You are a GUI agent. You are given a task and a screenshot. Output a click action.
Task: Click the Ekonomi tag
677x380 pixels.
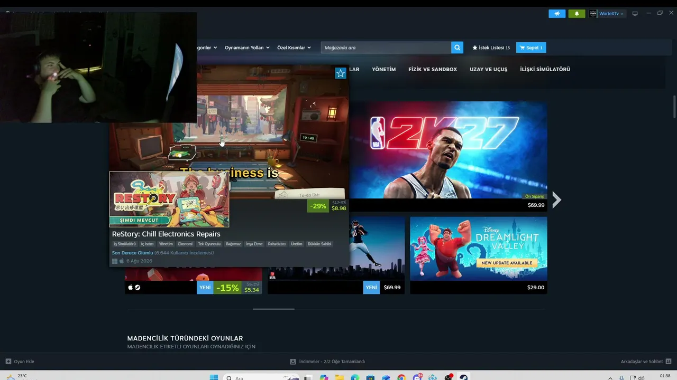[x=185, y=244]
